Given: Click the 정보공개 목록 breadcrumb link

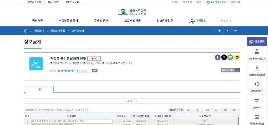Looking at the screenshot, I should tap(57, 31).
